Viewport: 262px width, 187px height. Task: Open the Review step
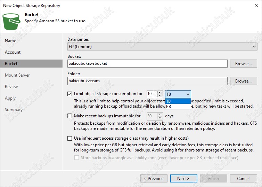tap(11, 87)
